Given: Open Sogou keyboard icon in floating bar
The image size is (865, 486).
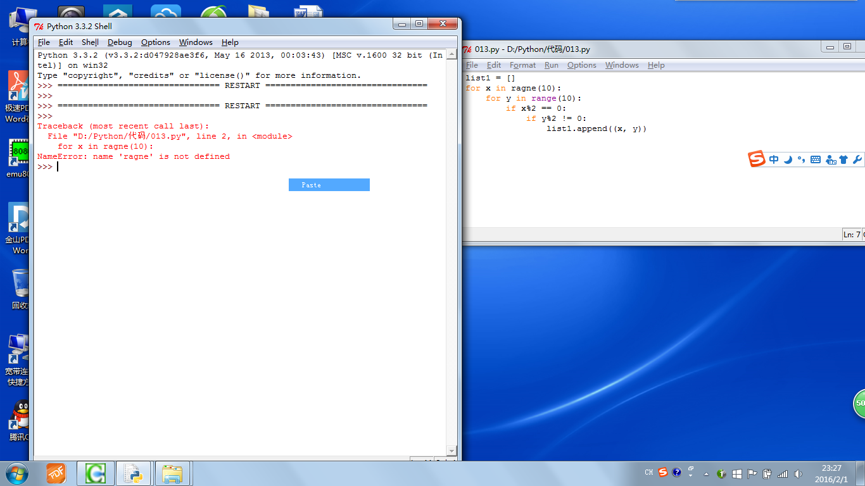Looking at the screenshot, I should (x=816, y=160).
